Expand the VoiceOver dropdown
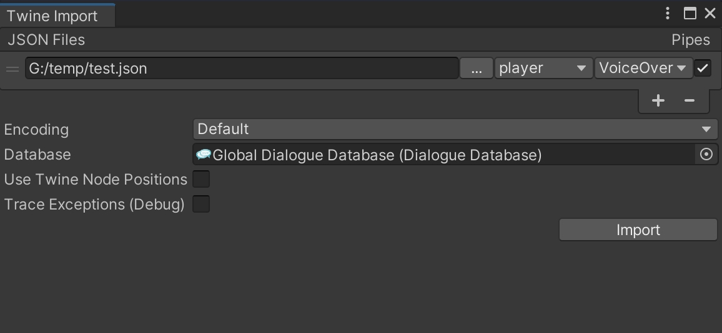 (643, 69)
